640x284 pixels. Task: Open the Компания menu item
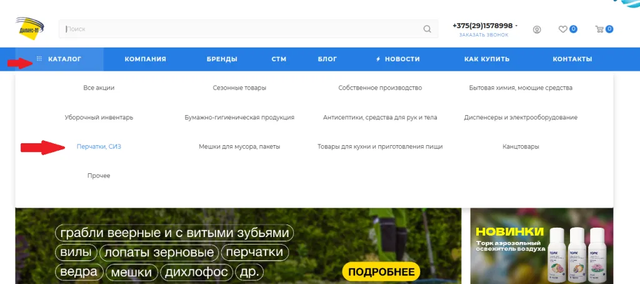(145, 59)
